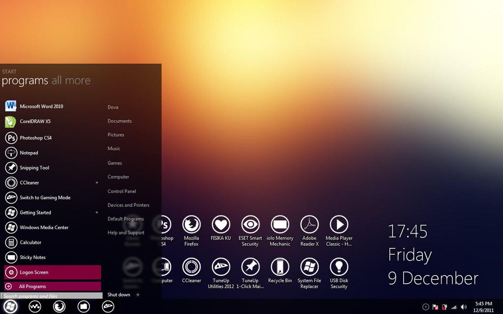The height and width of the screenshot is (314, 503).
Task: Click the "all" header text
Action: [56, 80]
